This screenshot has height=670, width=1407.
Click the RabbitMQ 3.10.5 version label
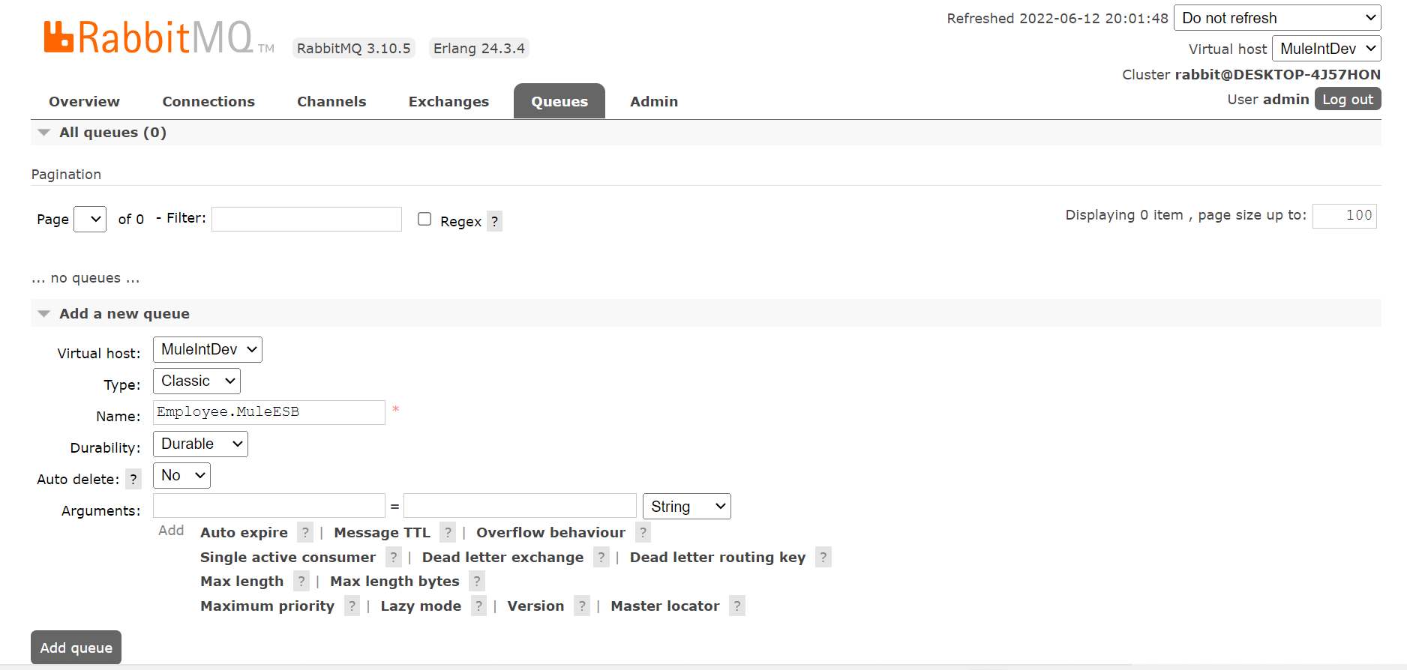coord(354,48)
